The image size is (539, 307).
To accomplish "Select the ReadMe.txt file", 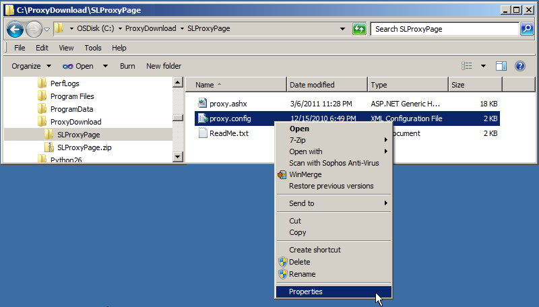I will pos(229,133).
